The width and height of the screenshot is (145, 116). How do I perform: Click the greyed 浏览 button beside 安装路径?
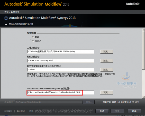pyautogui.click(x=89, y=102)
